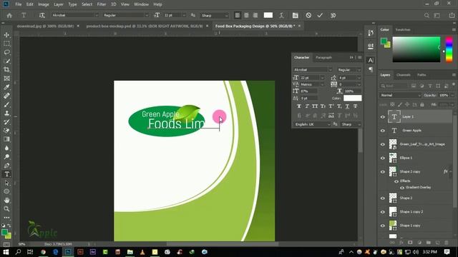Open kerning Metrics dropdown
458x257 pixels.
coord(322,84)
